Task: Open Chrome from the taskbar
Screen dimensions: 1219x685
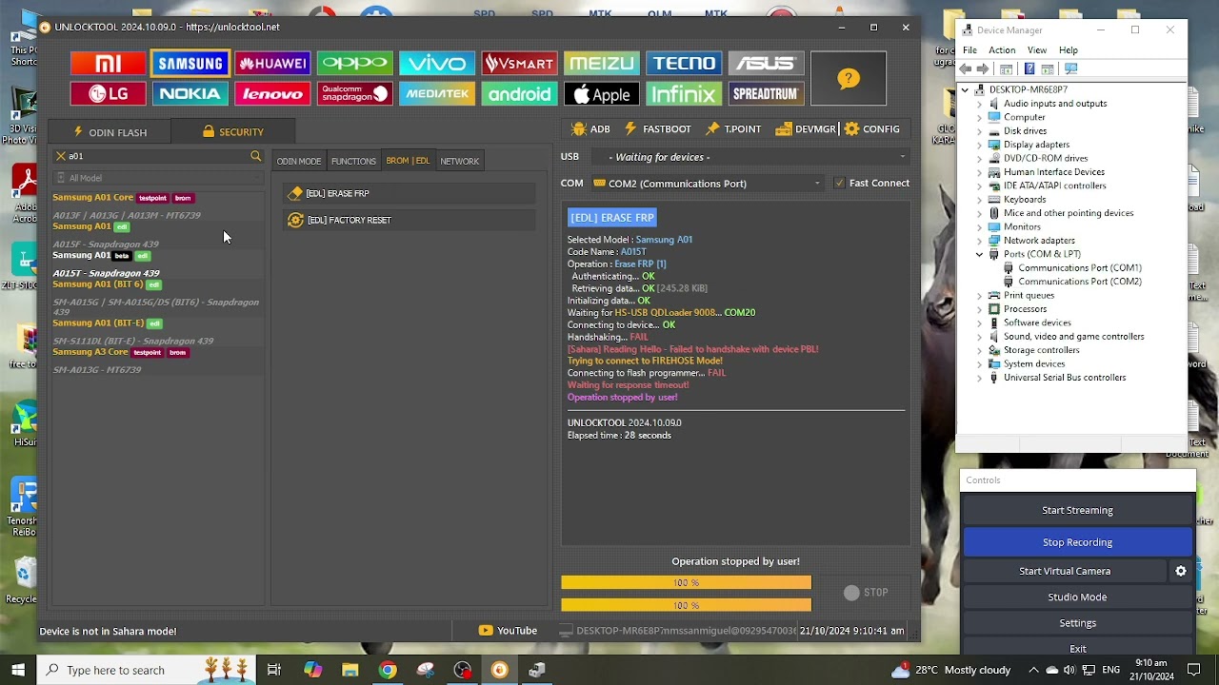Action: click(x=388, y=670)
